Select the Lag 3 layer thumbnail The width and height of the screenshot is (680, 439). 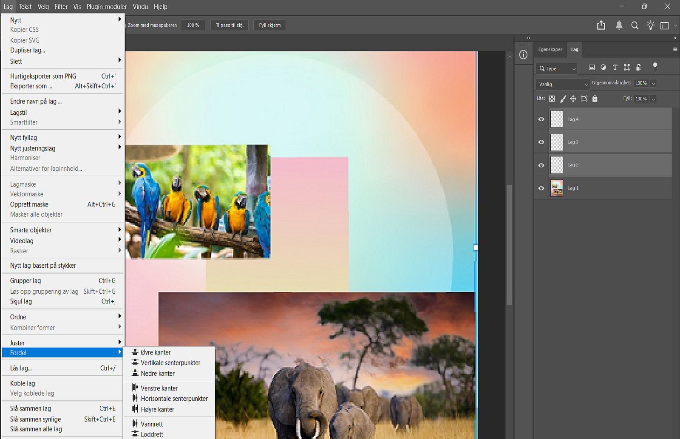tap(557, 142)
